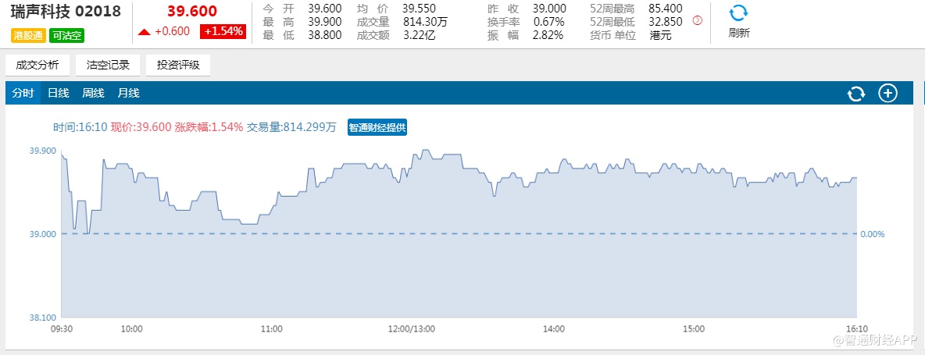Click the 瑞声科技 02018 stock title

pyautogui.click(x=66, y=12)
